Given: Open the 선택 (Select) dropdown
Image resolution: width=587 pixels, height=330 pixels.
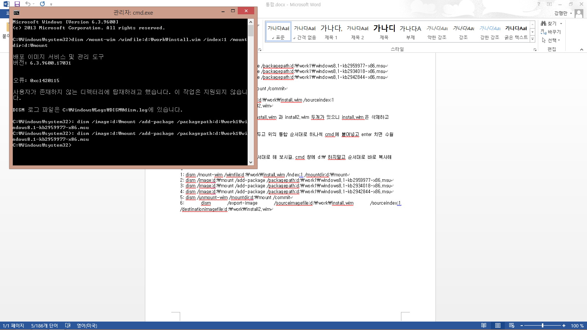Looking at the screenshot, I should tap(551, 40).
